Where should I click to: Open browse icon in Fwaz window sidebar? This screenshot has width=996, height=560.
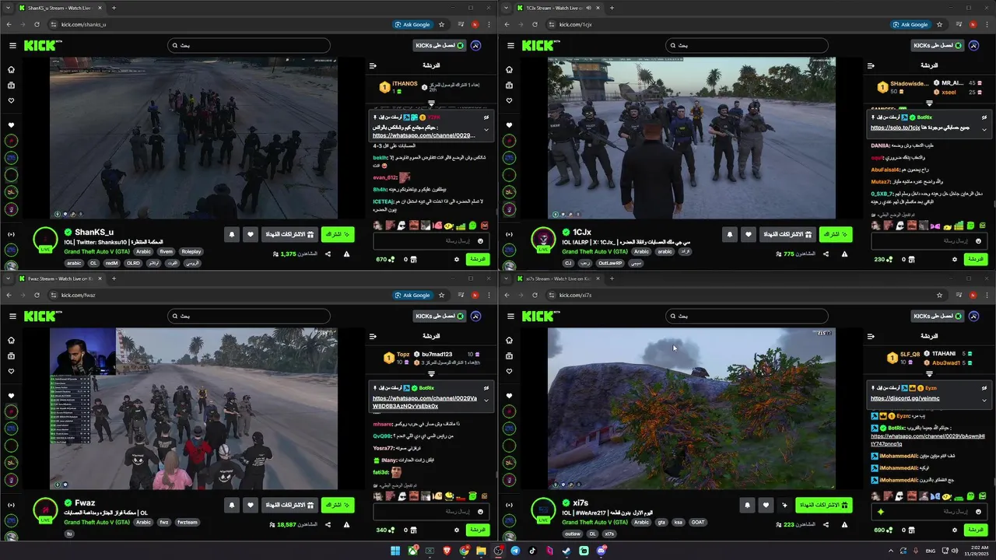point(11,355)
